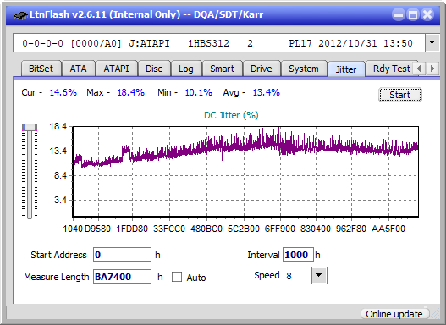The width and height of the screenshot is (446, 325).
Task: Open the drive selection dropdown arrow
Action: (x=432, y=42)
